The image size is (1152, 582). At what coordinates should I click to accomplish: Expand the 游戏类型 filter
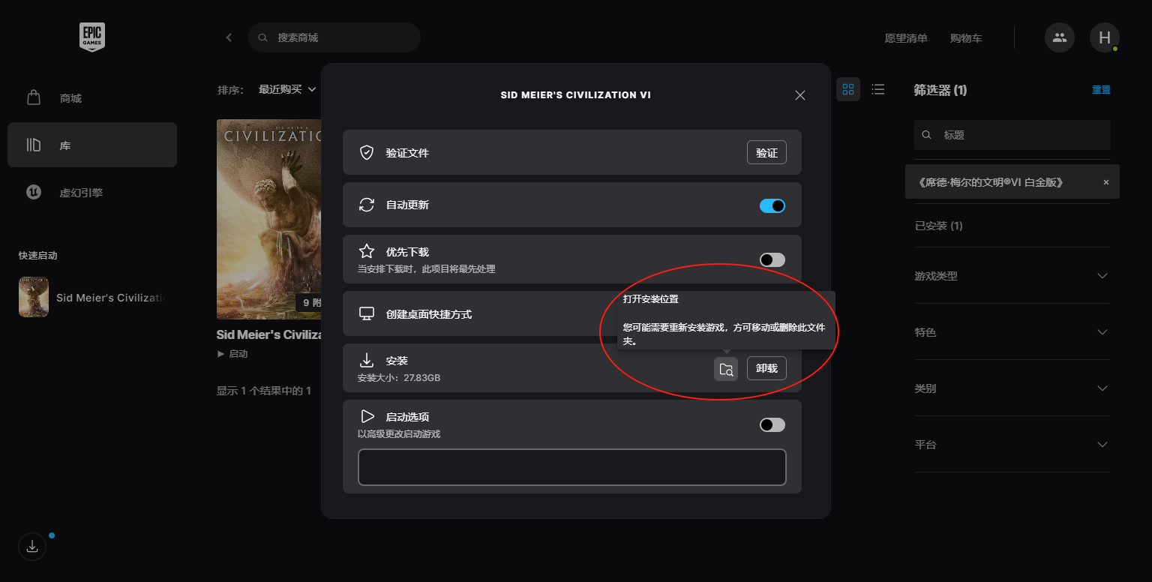click(1011, 275)
